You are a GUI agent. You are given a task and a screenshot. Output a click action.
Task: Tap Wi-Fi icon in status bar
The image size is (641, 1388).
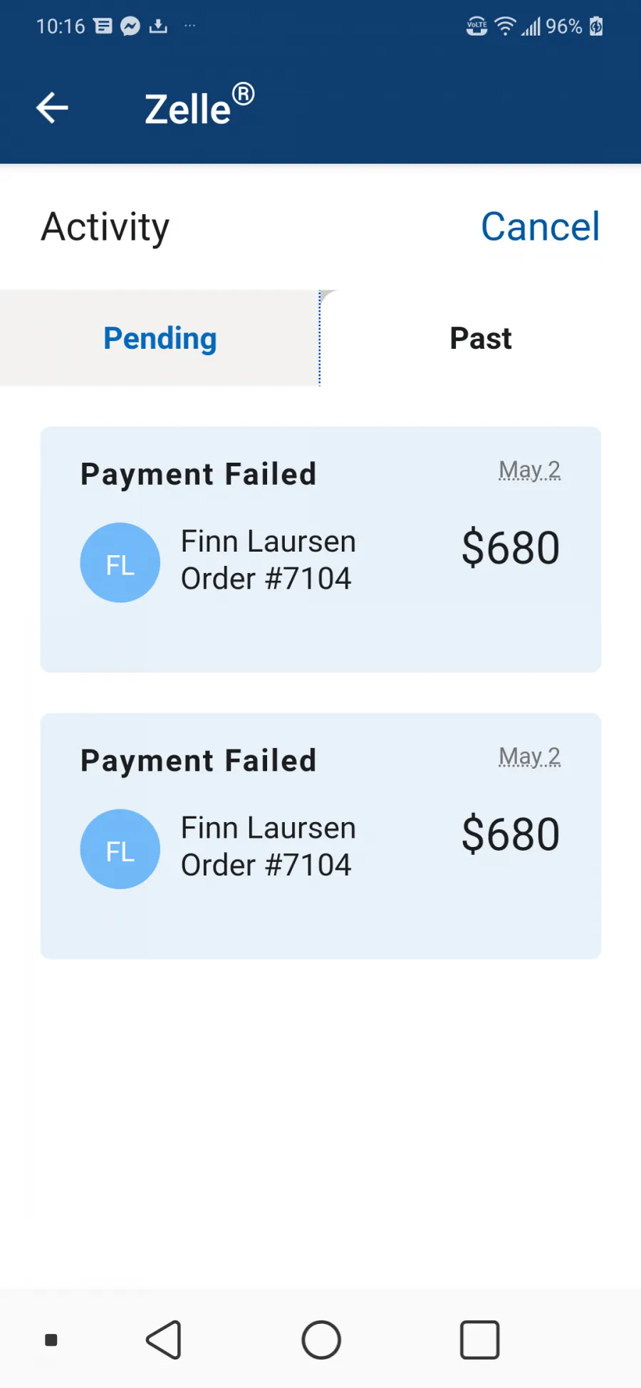point(505,26)
